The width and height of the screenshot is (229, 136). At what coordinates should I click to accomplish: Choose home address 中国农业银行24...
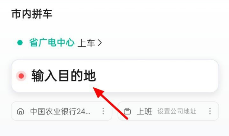(60, 111)
